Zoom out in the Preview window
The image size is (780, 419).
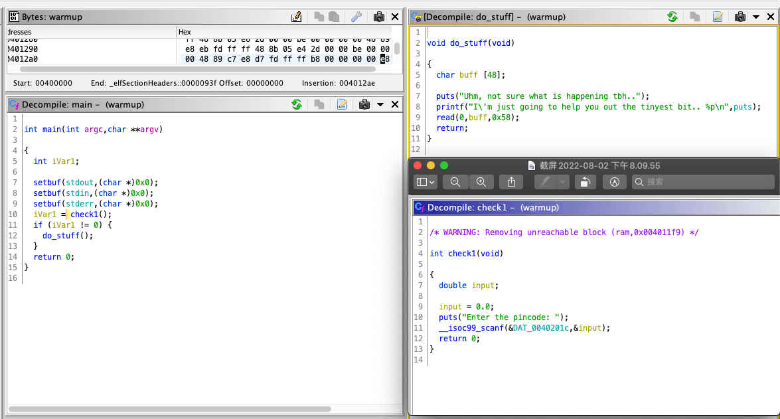(455, 182)
